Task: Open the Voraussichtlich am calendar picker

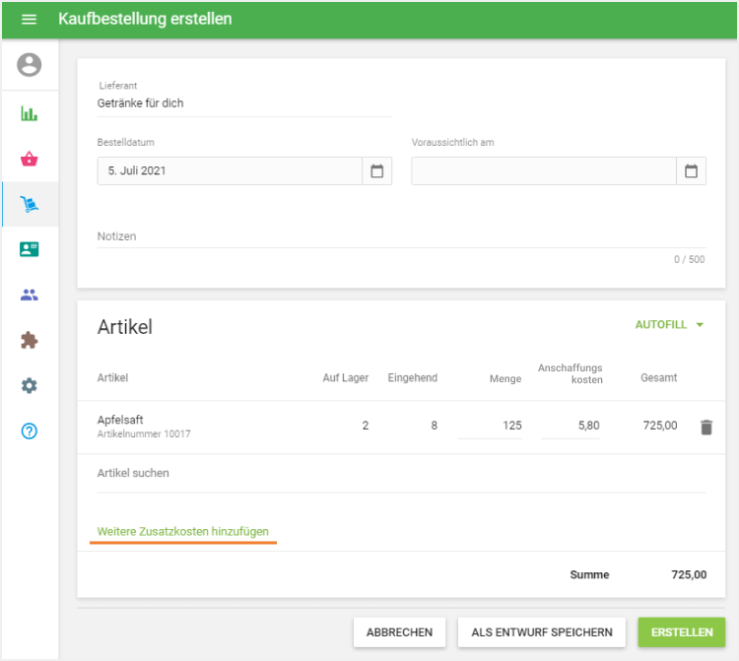Action: (691, 171)
